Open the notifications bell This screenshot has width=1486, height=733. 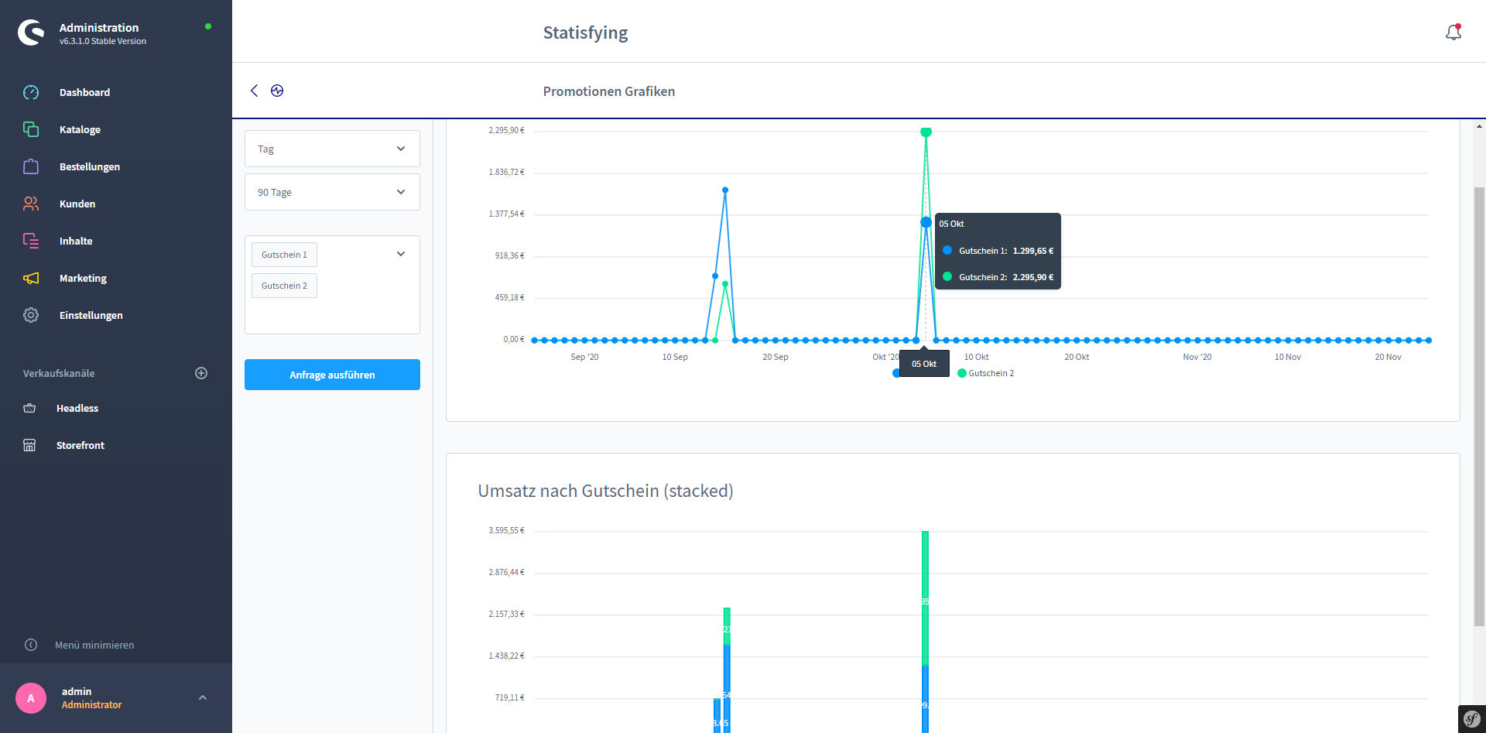1453,33
